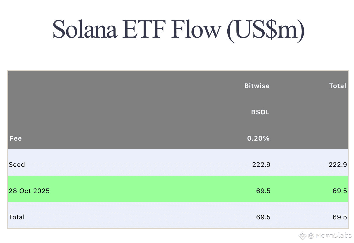
Task: Select bottom Total row's Total column value
Action: 340,217
